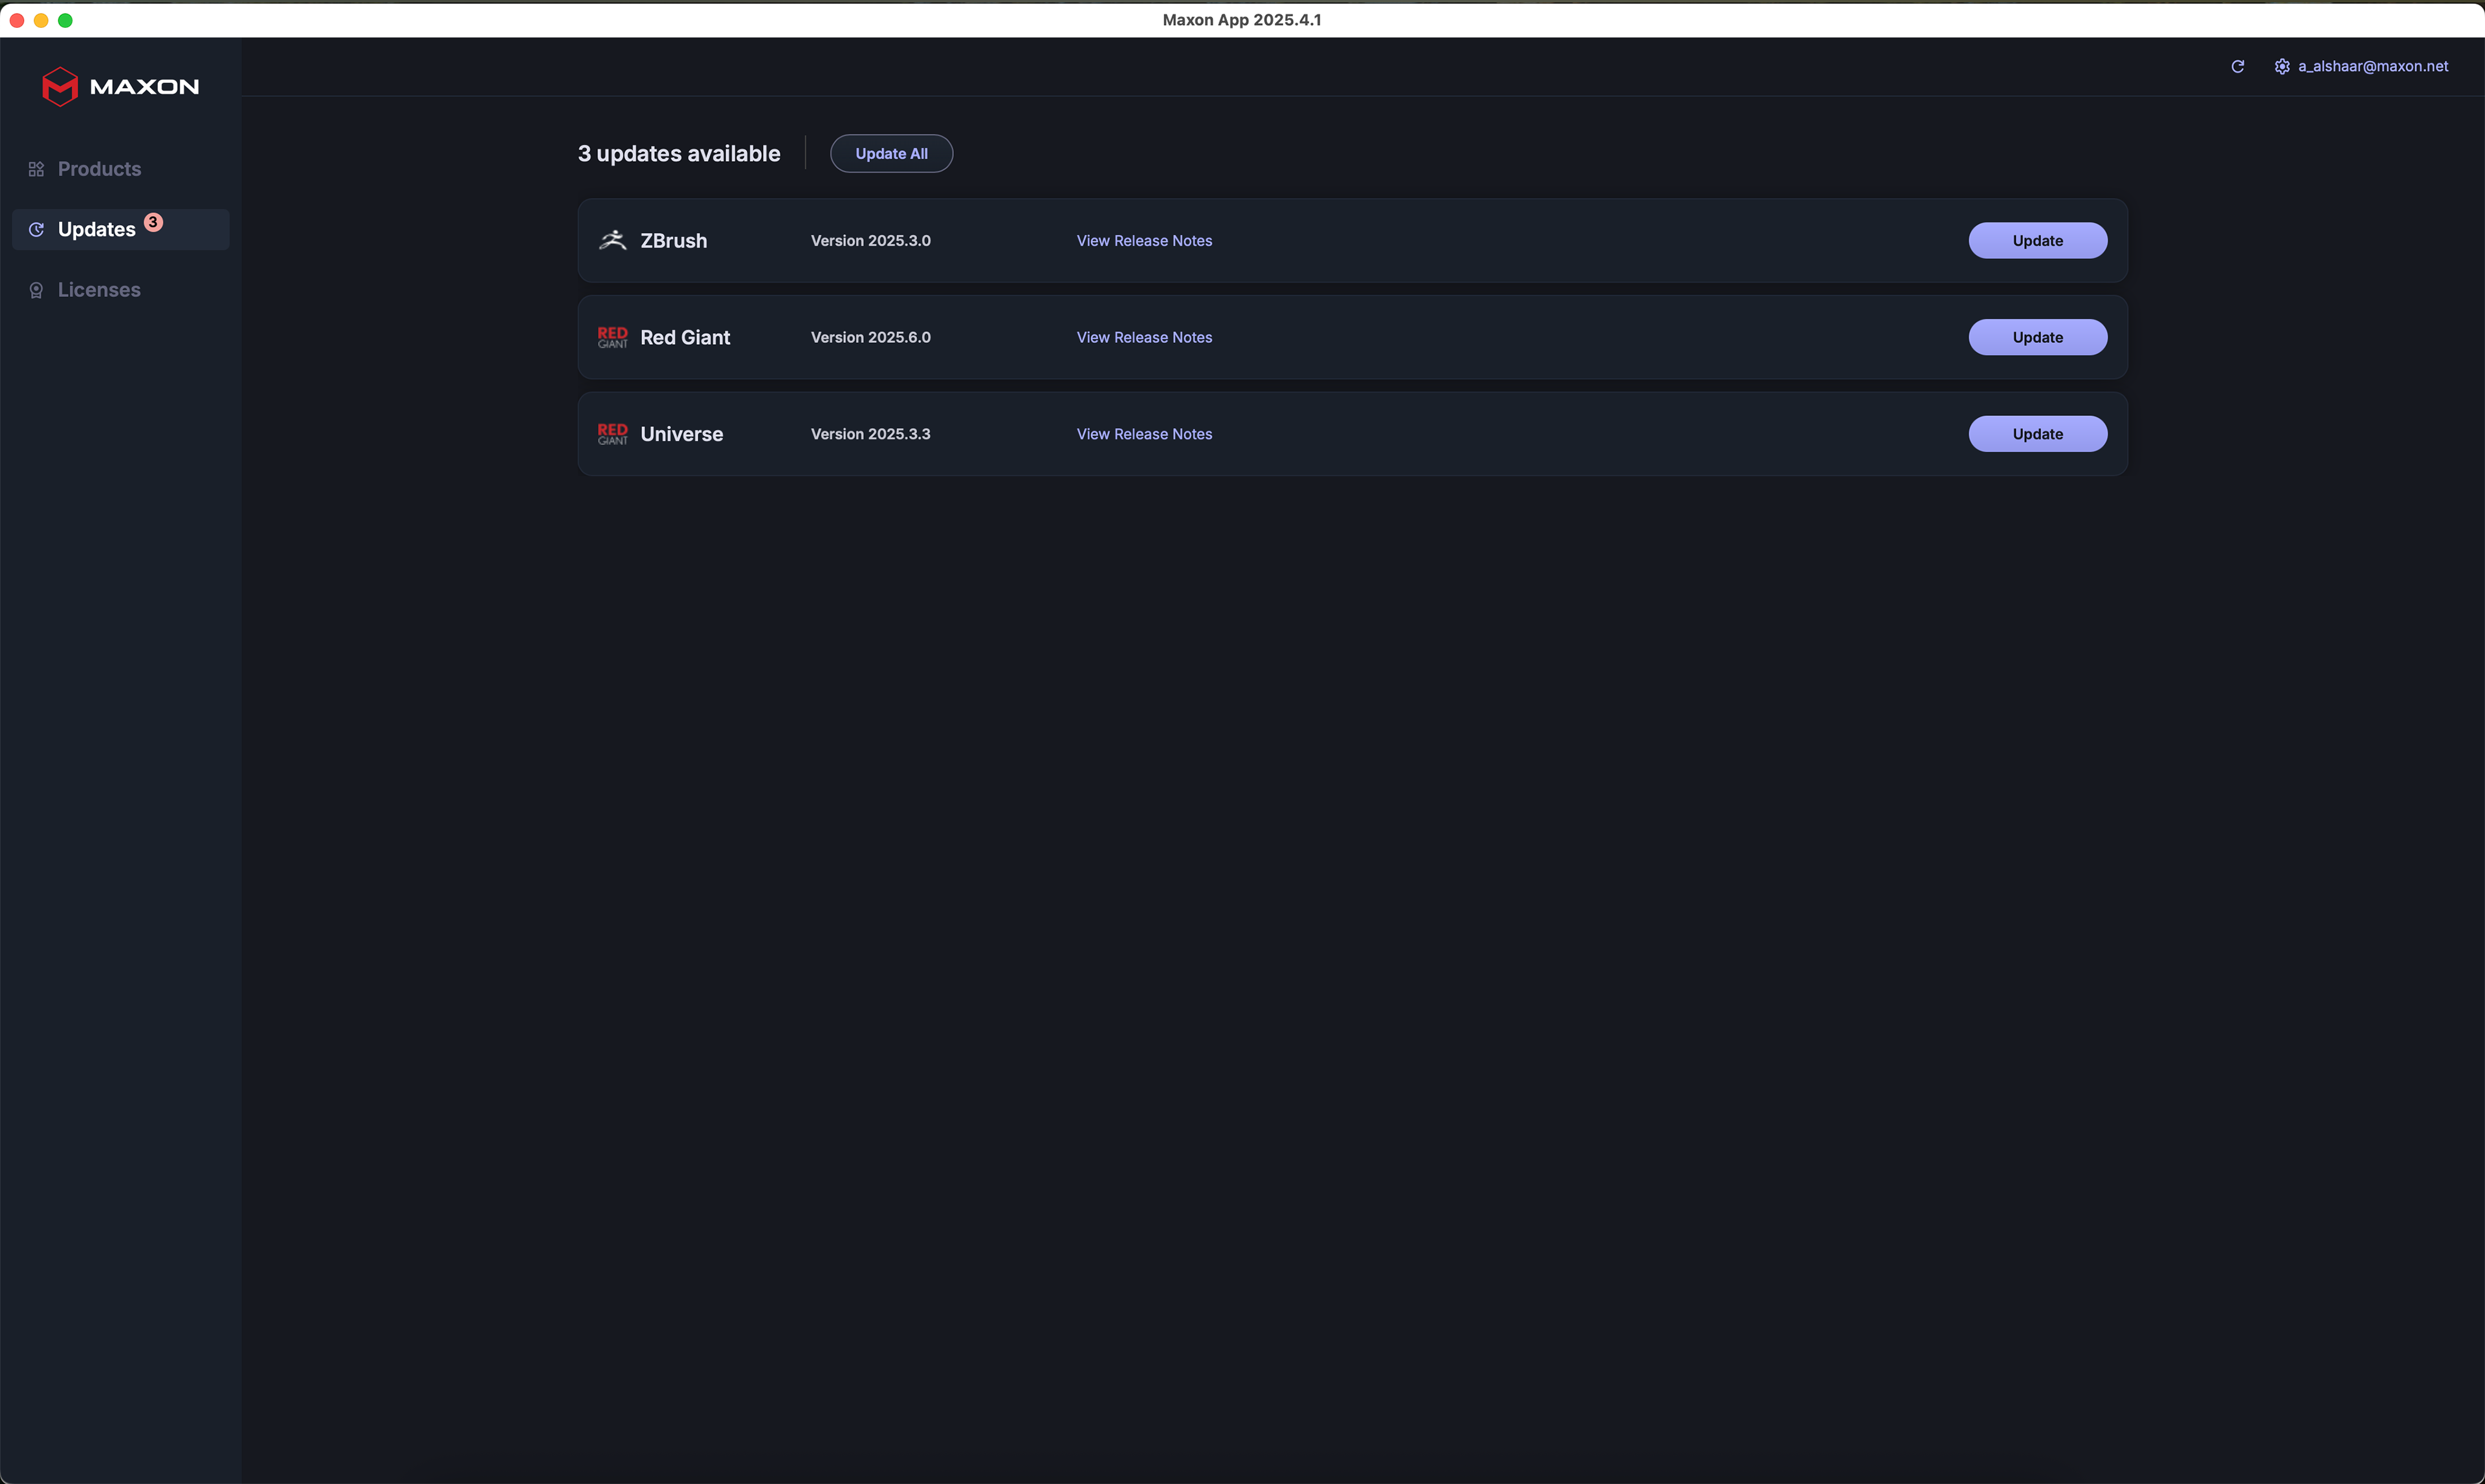Click the Updates refresh-clock icon

point(36,230)
